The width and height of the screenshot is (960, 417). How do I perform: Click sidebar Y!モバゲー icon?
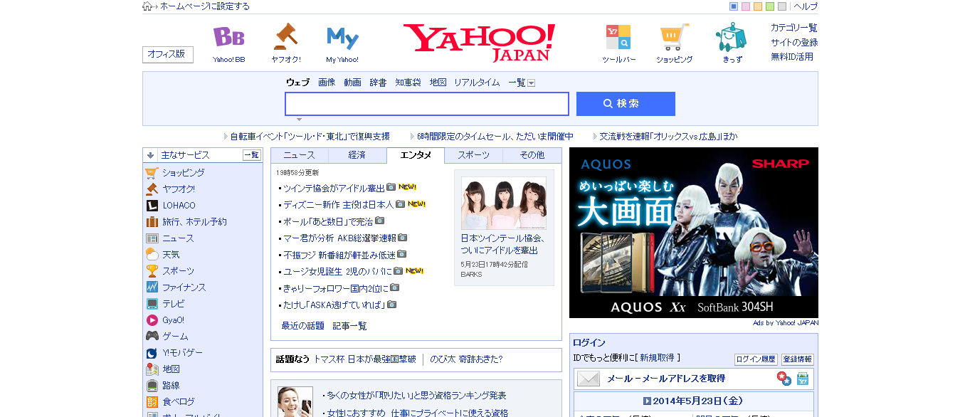tap(152, 352)
